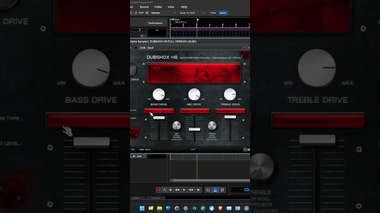Open the mid distortion type red selector
The image size is (380, 213).
click(x=195, y=111)
